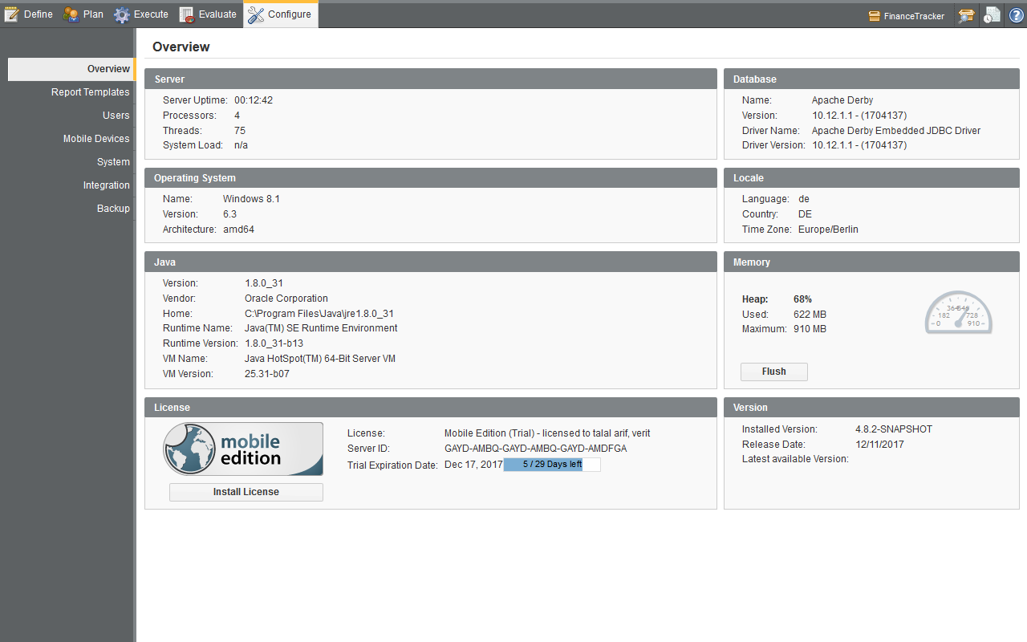Click the used memory value 622 MB
Viewport: 1027px width, 642px height.
(x=810, y=315)
